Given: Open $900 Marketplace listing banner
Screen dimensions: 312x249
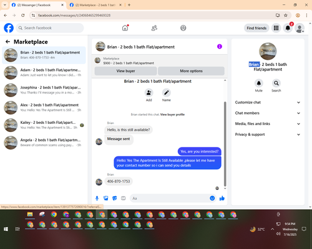Looking at the screenshot, I should 160,60.
